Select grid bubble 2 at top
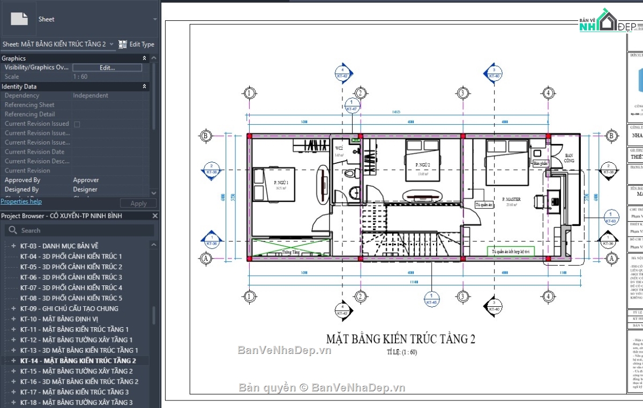Screen dimensions: 643x408 [360, 93]
